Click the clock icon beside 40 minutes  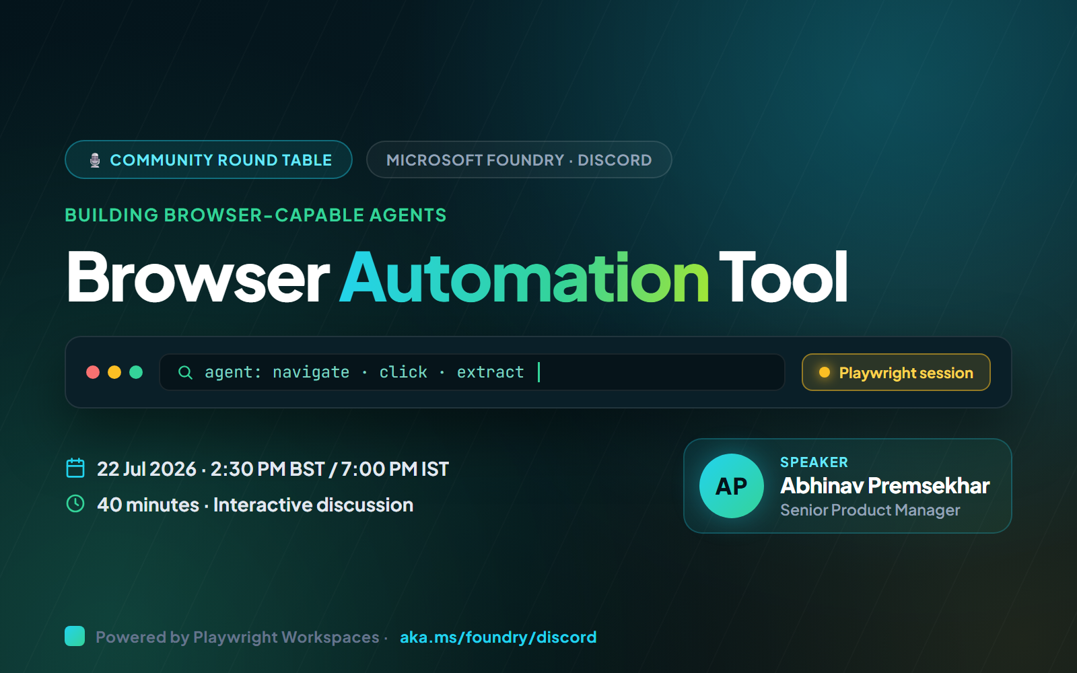(x=75, y=503)
